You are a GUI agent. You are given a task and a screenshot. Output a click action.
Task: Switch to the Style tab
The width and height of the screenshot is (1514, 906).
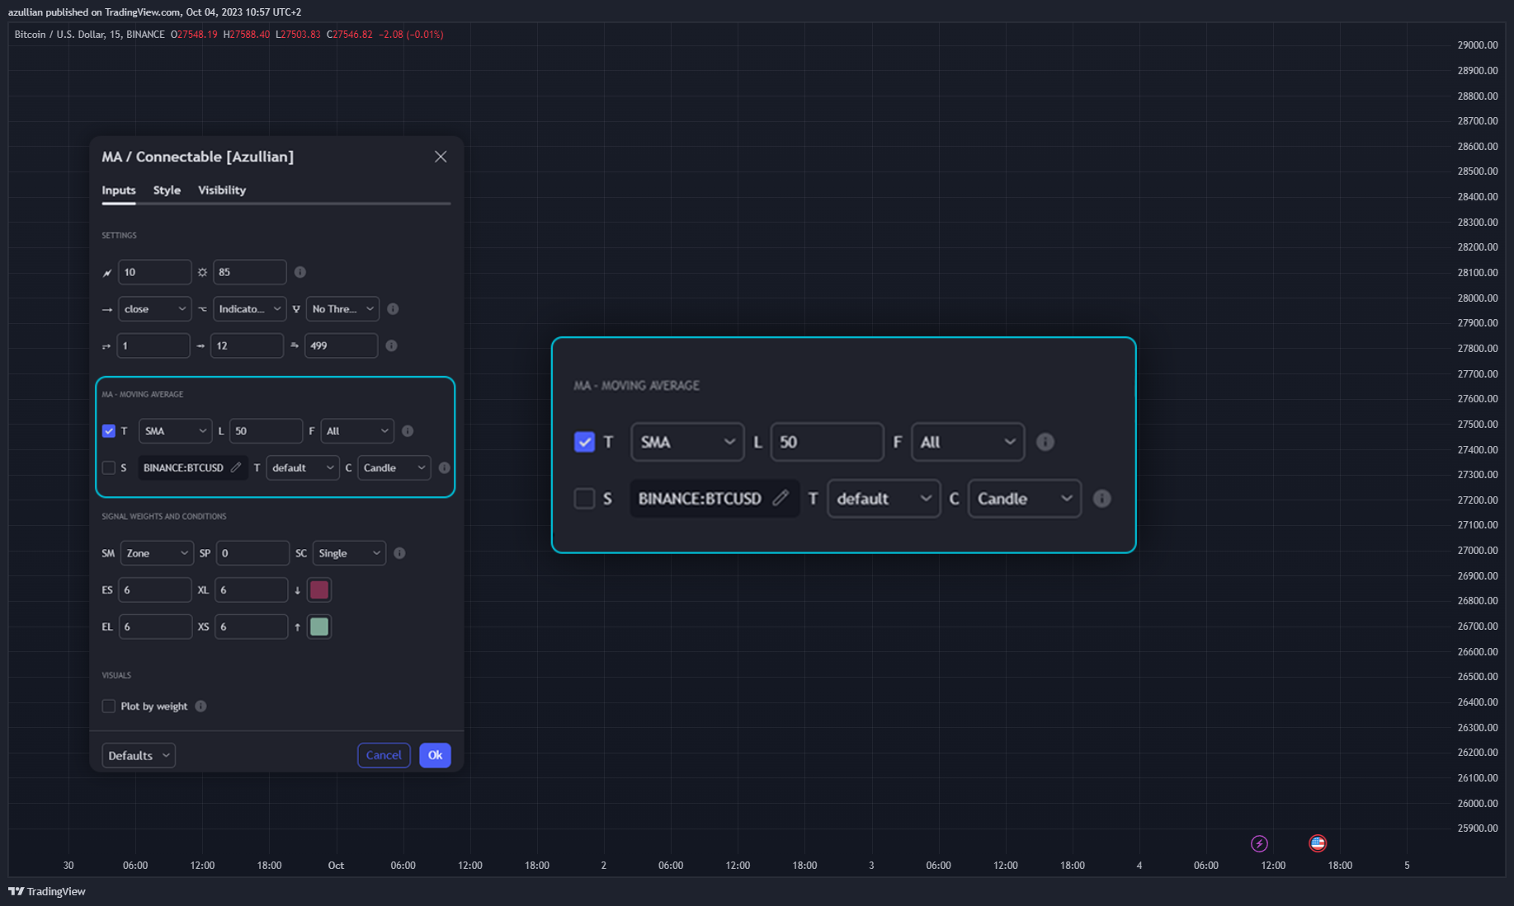(x=167, y=190)
